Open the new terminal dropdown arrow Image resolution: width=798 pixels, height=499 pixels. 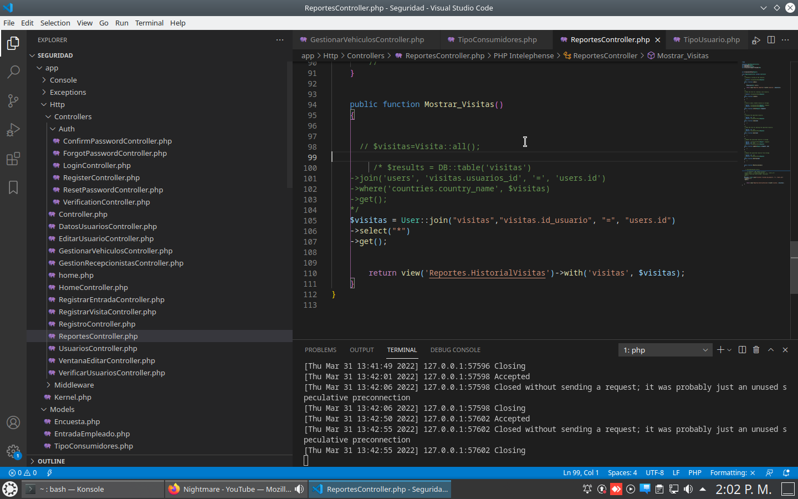(729, 350)
